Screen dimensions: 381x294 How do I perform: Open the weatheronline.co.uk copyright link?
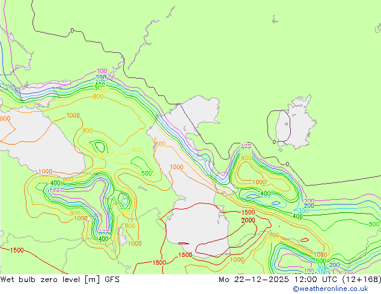(x=331, y=289)
